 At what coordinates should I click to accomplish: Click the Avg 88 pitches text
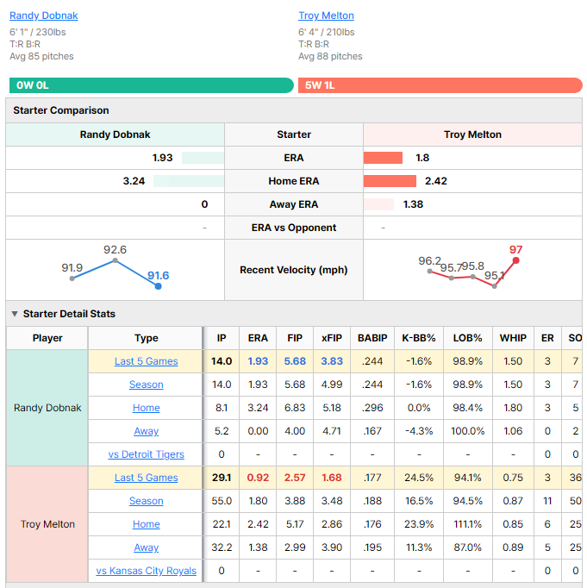(330, 56)
